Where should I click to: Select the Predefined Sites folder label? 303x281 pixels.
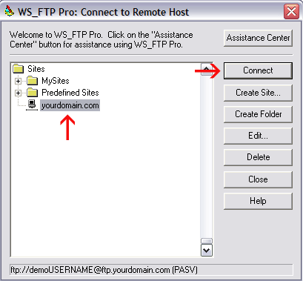coord(70,93)
